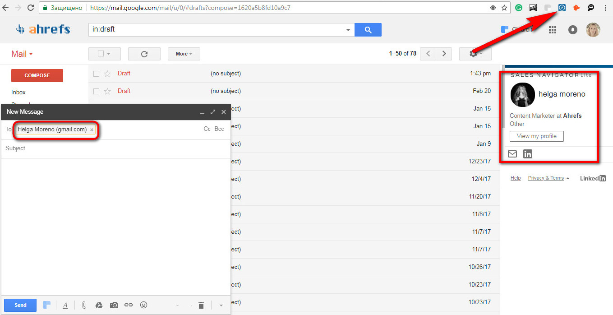
Task: Click the Help link
Action: pyautogui.click(x=516, y=178)
